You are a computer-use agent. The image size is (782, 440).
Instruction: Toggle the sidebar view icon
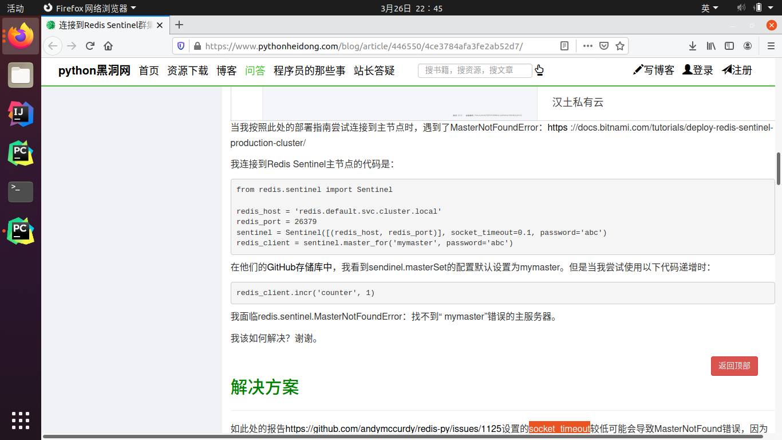pos(729,46)
